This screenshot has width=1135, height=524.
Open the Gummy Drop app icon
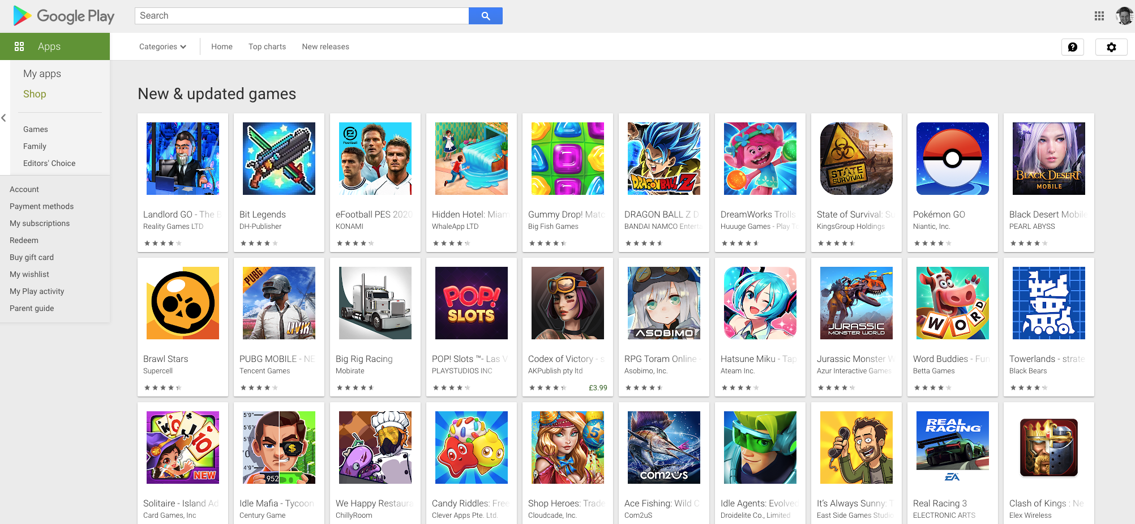[568, 159]
